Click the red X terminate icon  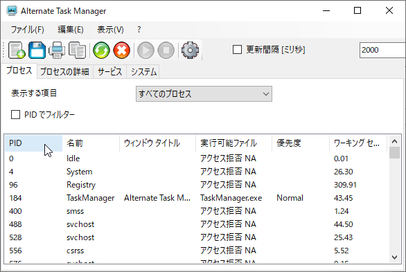(122, 50)
